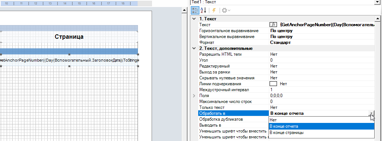Choose 'В конце отчета' list option
This screenshot has height=141, width=382.
coord(322,126)
